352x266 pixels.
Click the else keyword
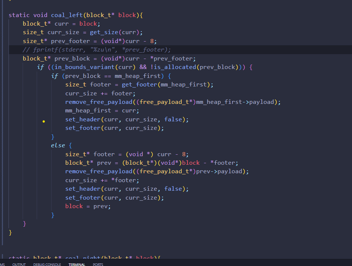58,145
